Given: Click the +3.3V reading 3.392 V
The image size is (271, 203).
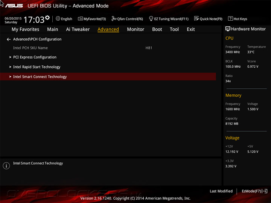Looking at the screenshot, I should coord(231,166).
